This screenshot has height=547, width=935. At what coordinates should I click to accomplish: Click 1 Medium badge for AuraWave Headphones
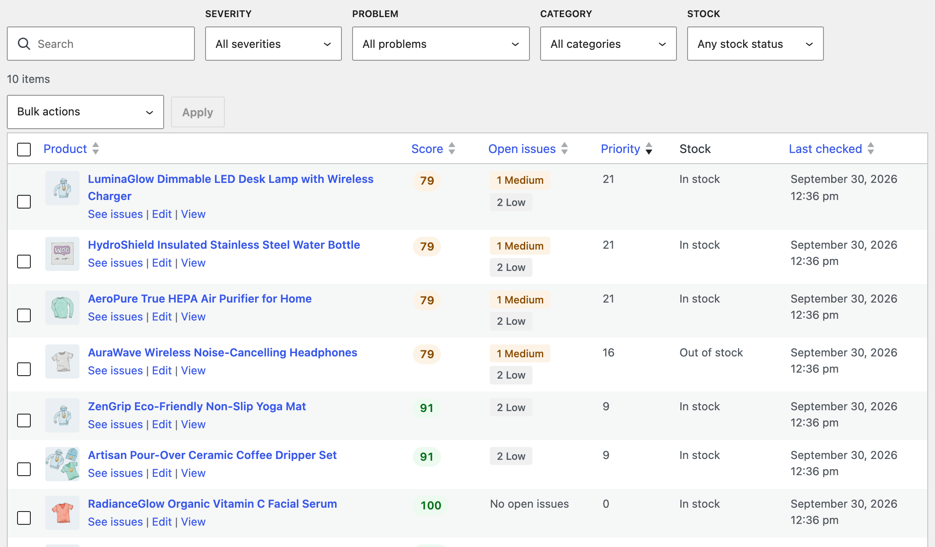click(x=520, y=354)
